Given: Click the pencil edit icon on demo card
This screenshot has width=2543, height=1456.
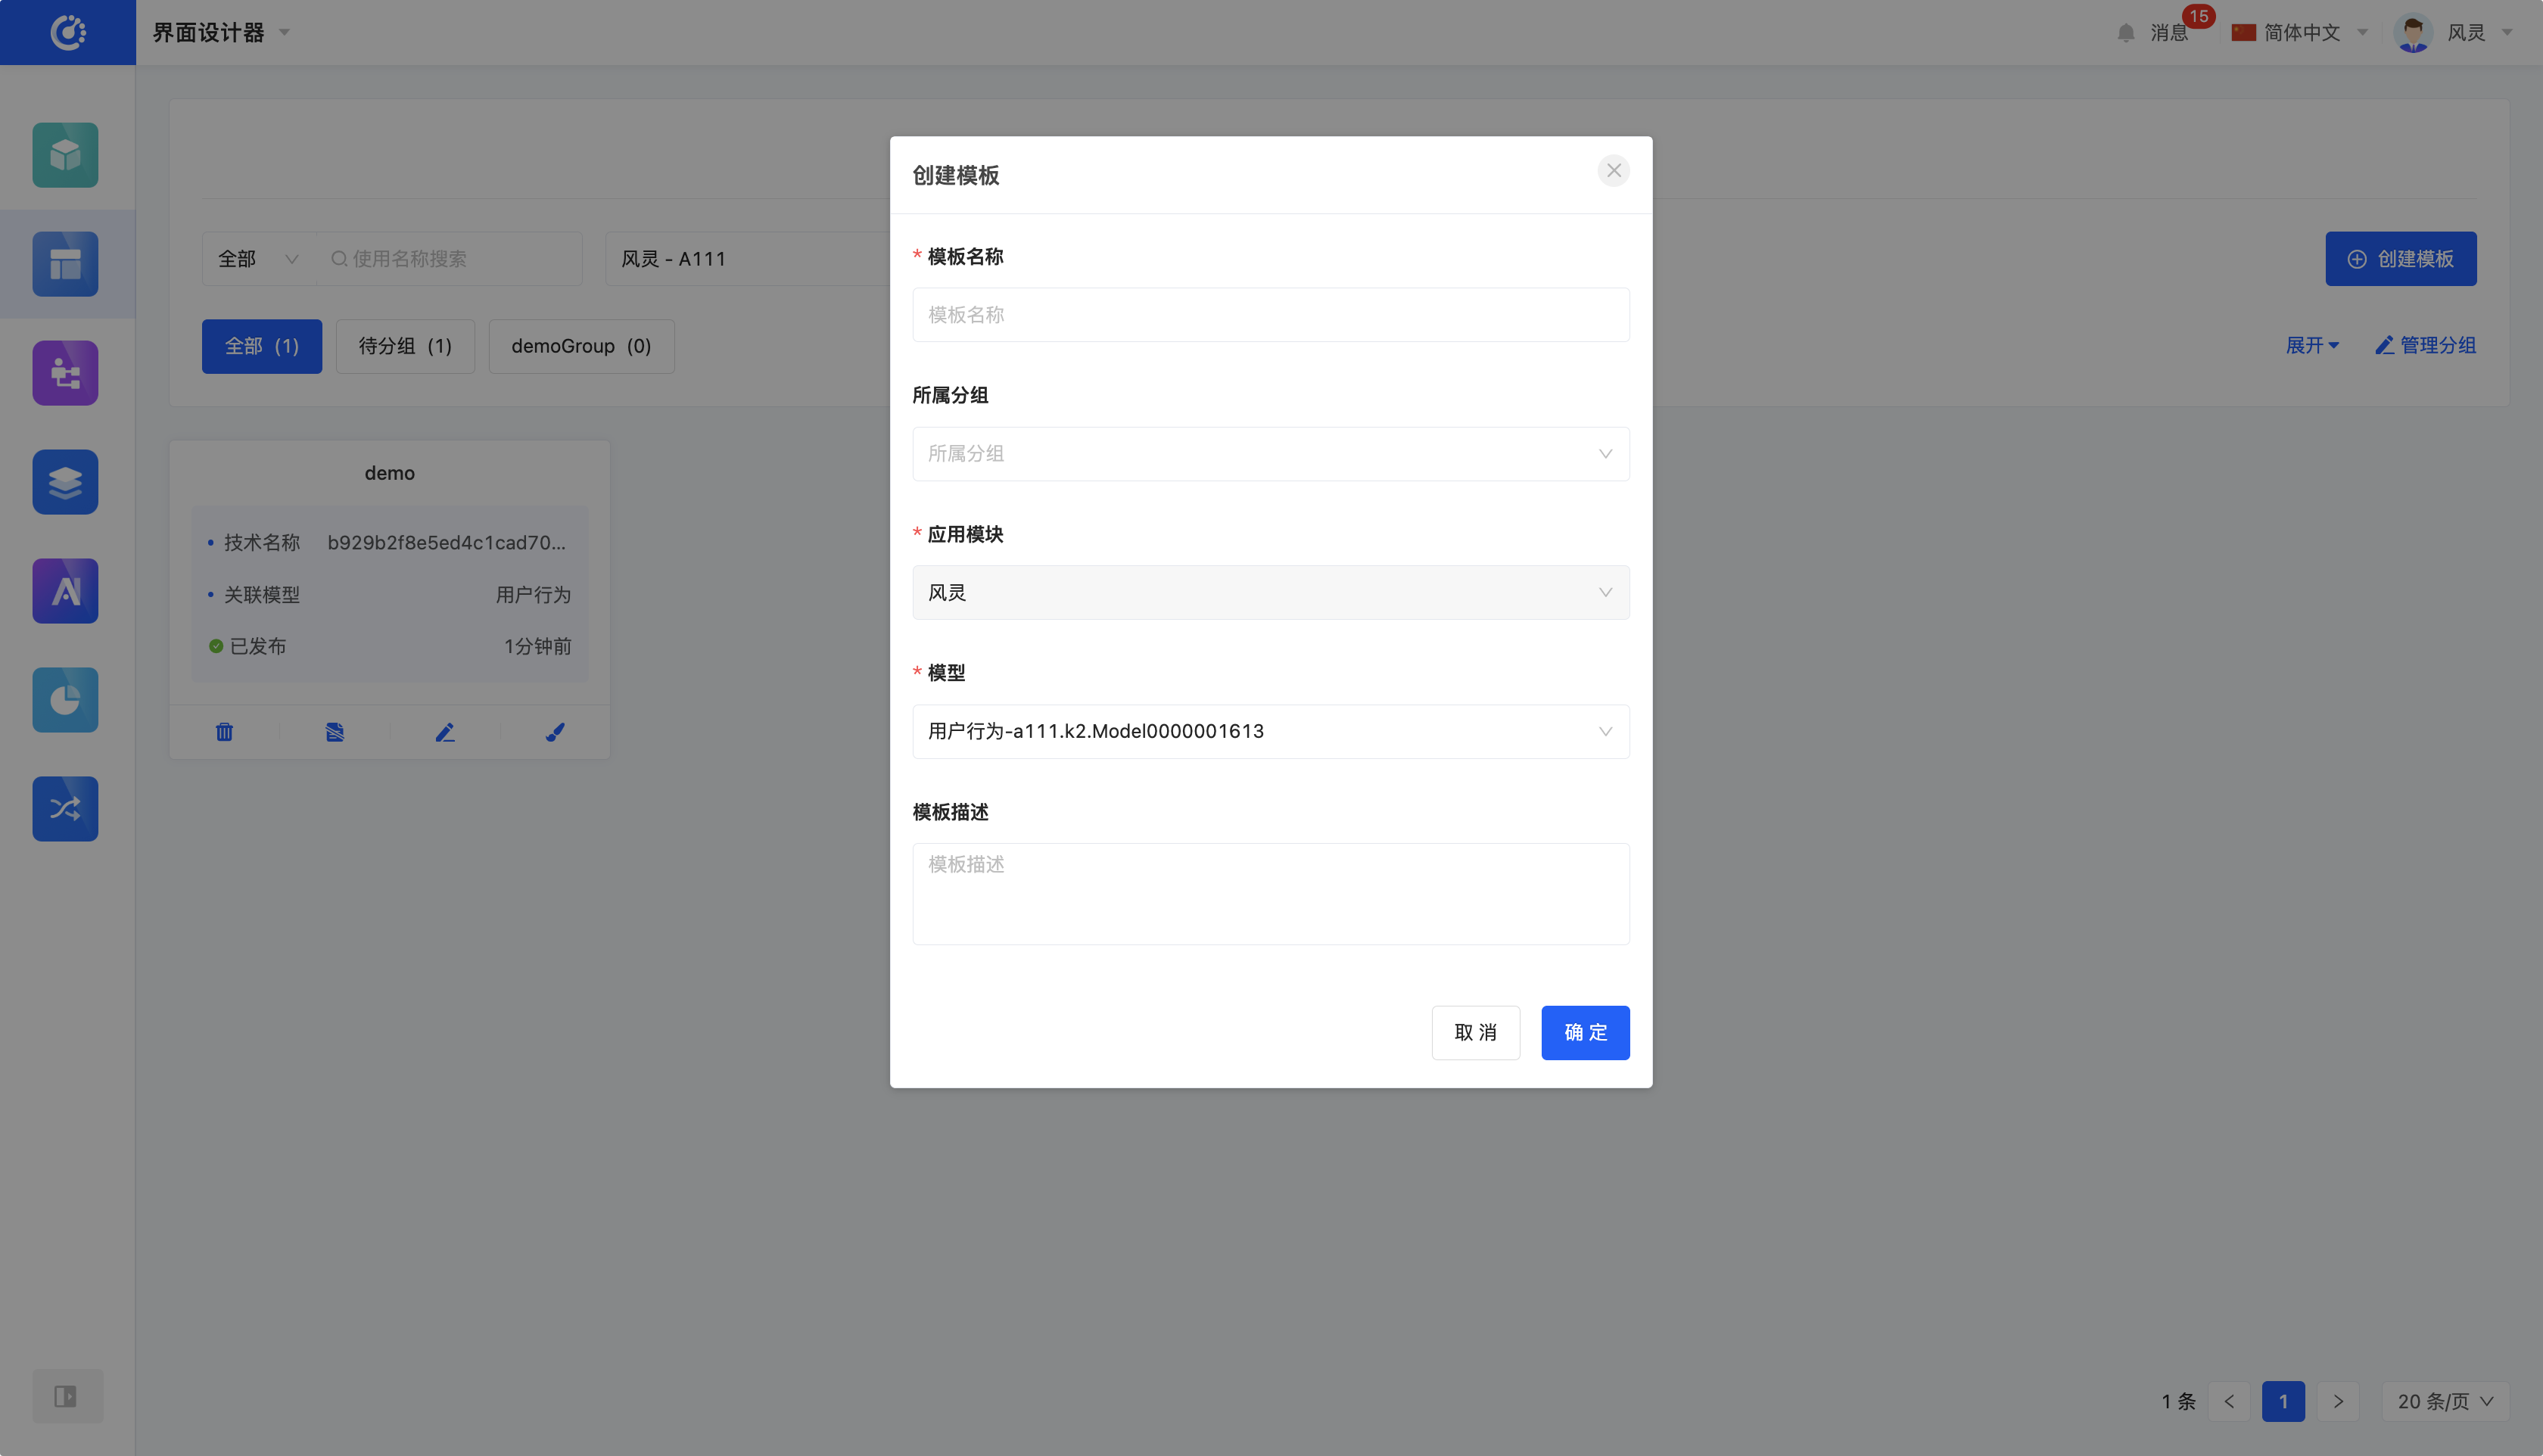Looking at the screenshot, I should tap(445, 732).
